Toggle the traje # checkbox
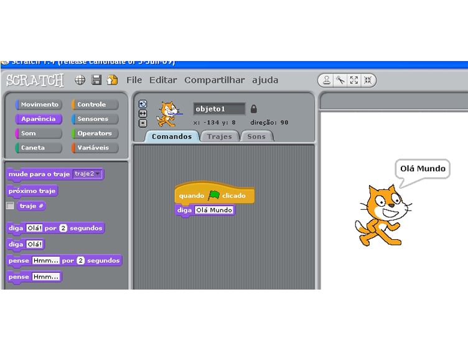 click(10, 206)
